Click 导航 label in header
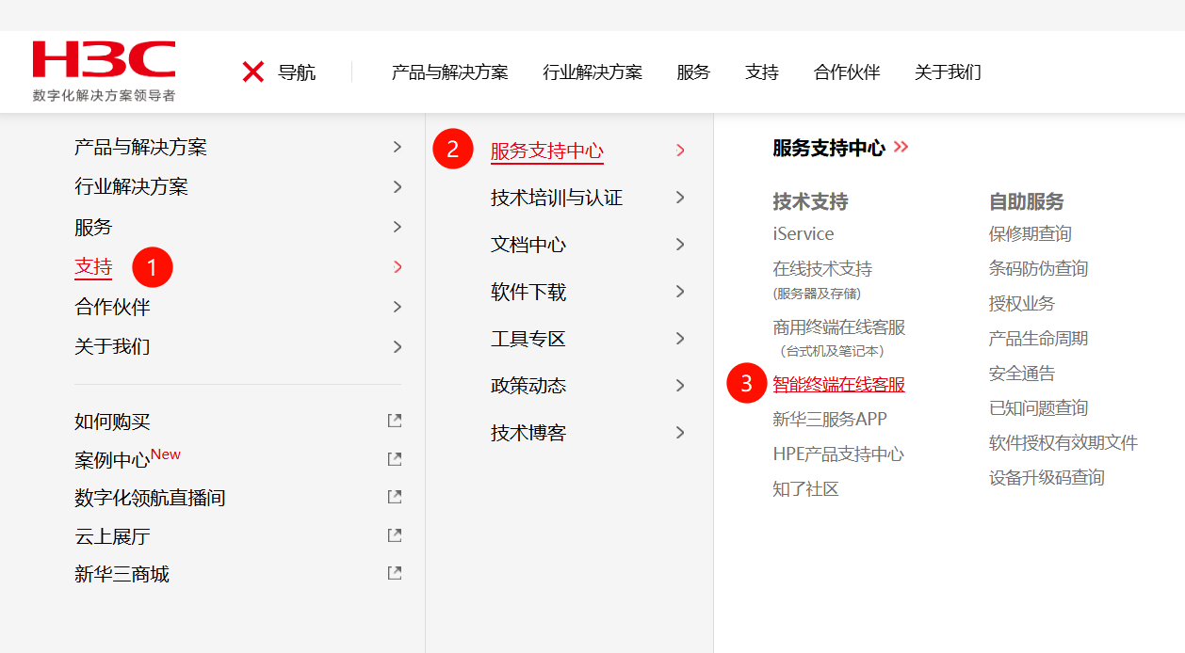1185x653 pixels. click(x=297, y=72)
